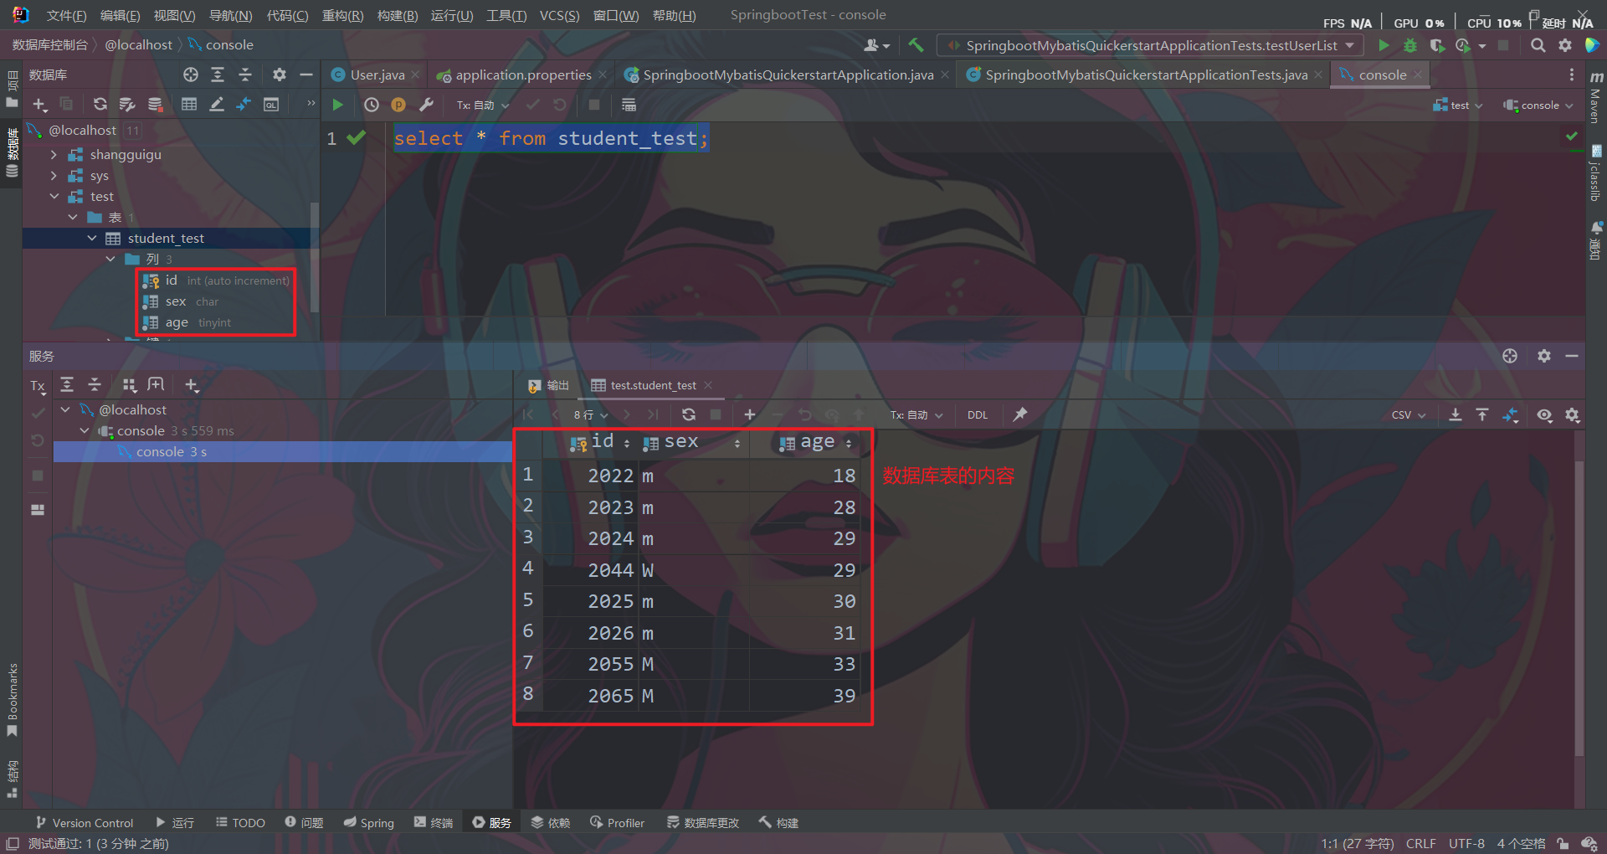Toggle the Maven side panel
The image size is (1607, 854).
pos(1596,98)
